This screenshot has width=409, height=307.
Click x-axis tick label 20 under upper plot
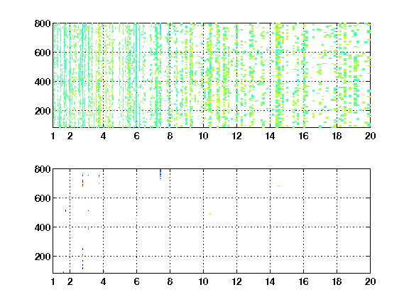(370, 136)
